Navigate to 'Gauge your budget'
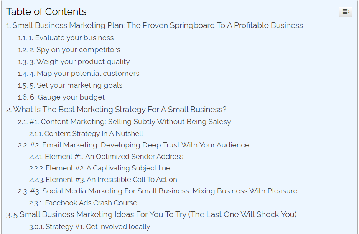Viewport: 359px width, 234px height. point(61,97)
